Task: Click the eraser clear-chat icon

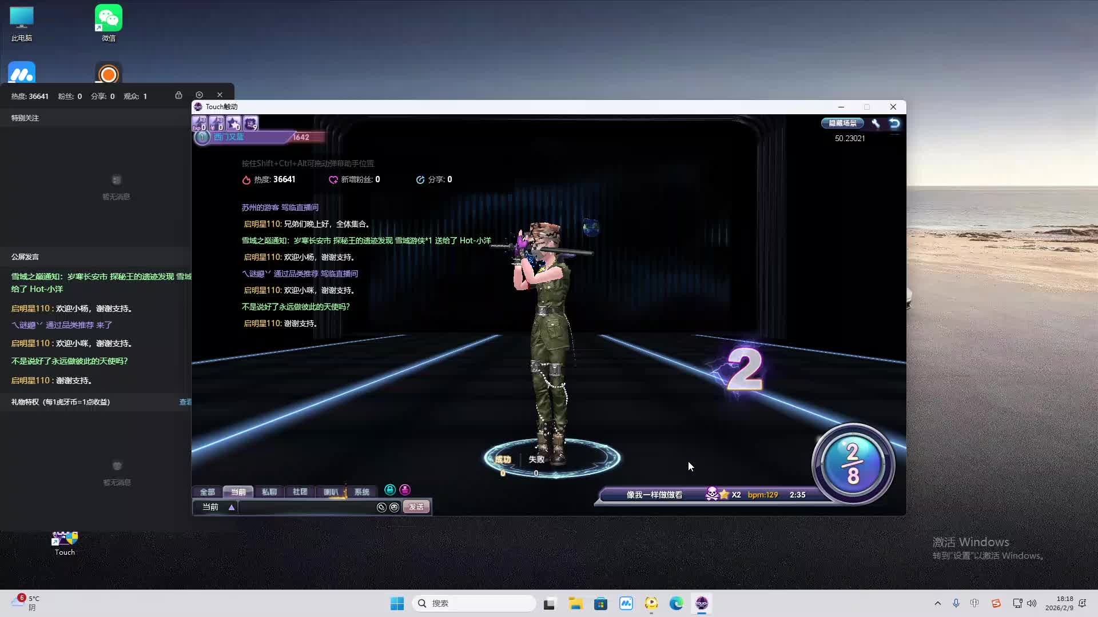Action: coord(381,507)
